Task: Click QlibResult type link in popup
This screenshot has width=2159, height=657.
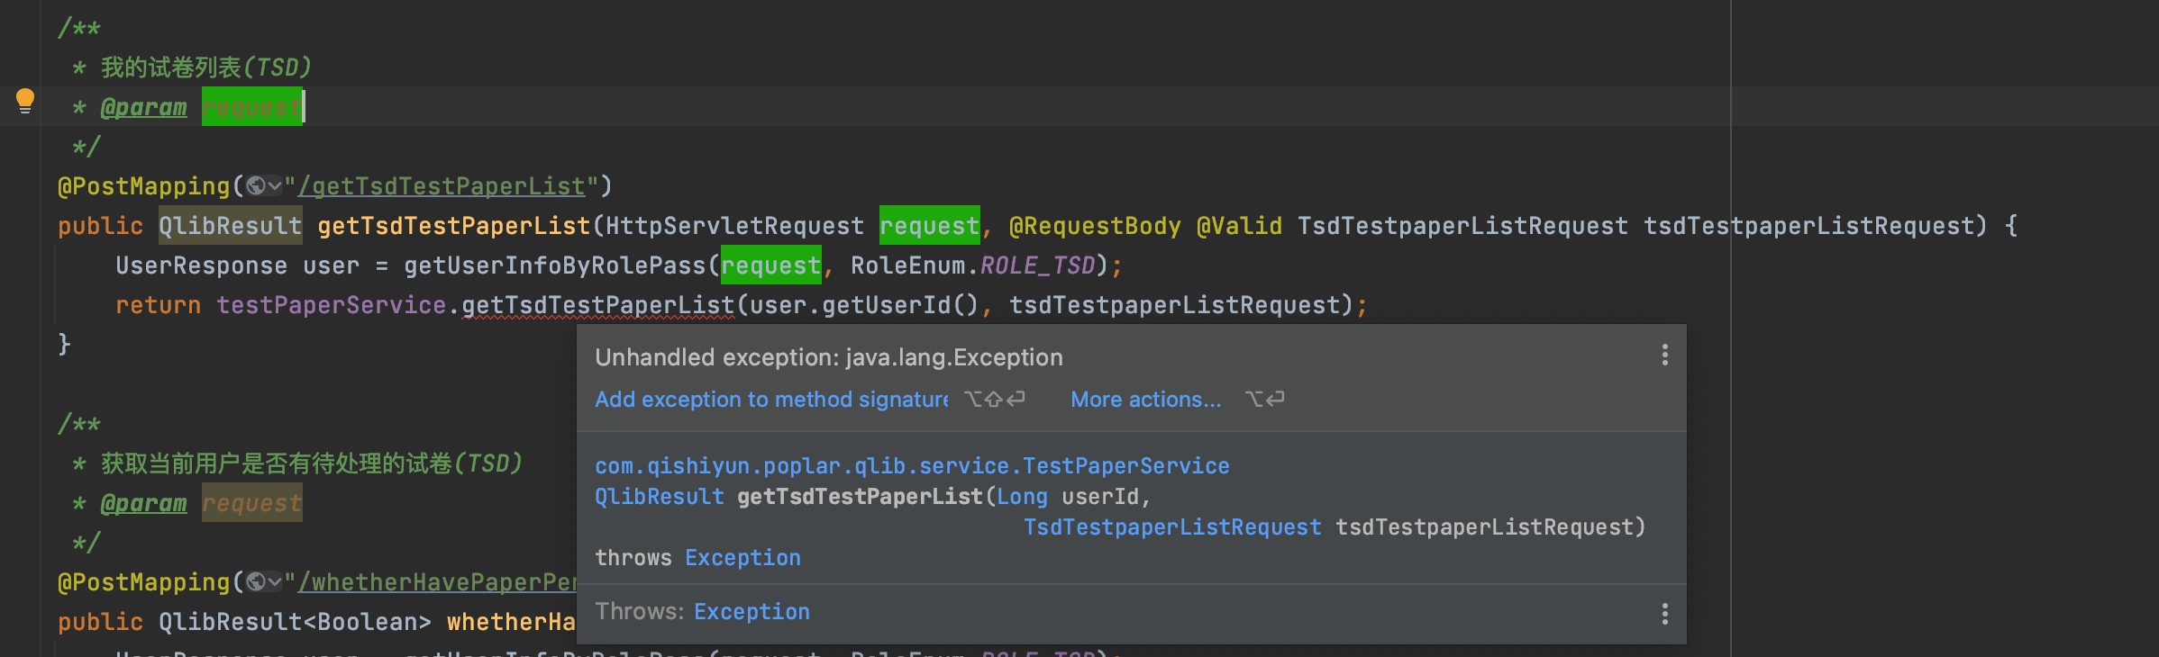Action: (x=659, y=497)
